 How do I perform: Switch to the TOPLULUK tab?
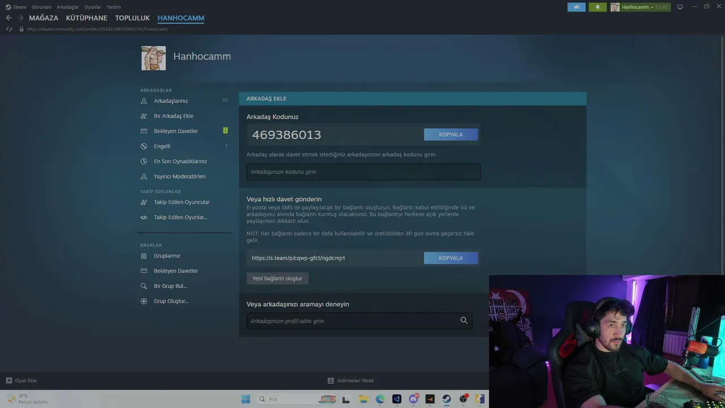pos(133,18)
